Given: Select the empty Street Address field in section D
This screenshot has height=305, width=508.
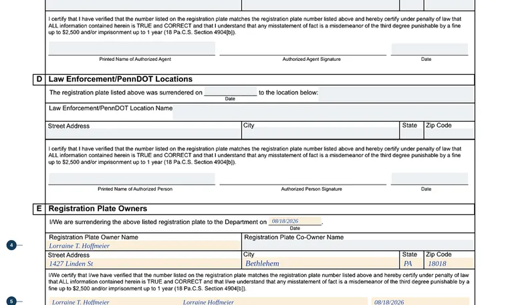Looking at the screenshot, I should pyautogui.click(x=144, y=134).
